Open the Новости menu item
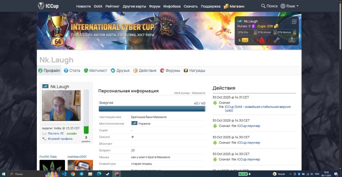This screenshot has height=177, width=342. [x=83, y=6]
